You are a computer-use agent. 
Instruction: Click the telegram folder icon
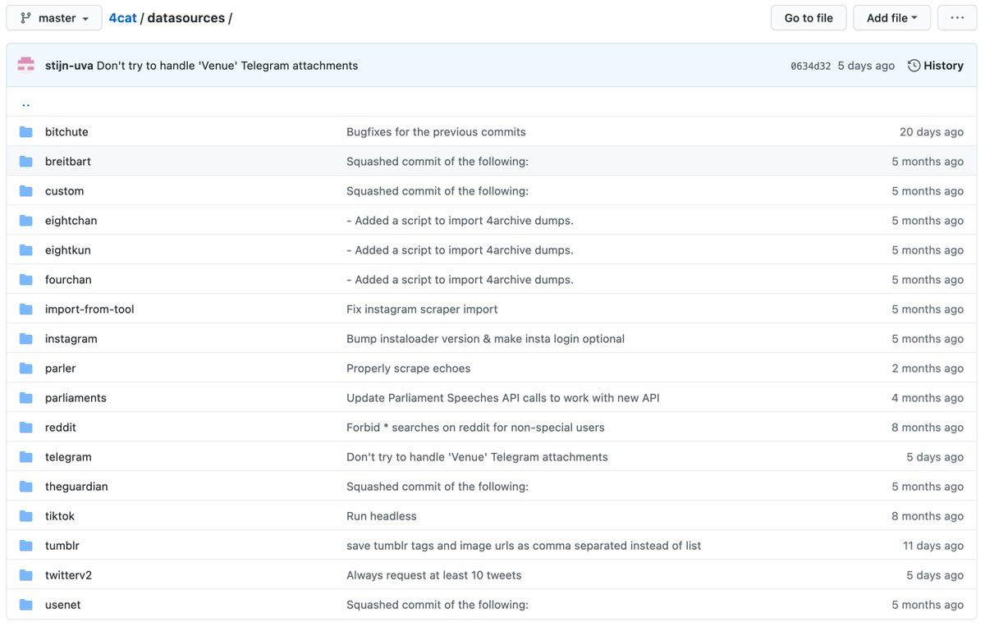pos(26,457)
